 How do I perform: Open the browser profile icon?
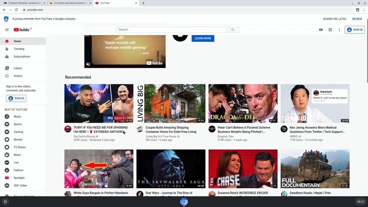tap(358, 10)
